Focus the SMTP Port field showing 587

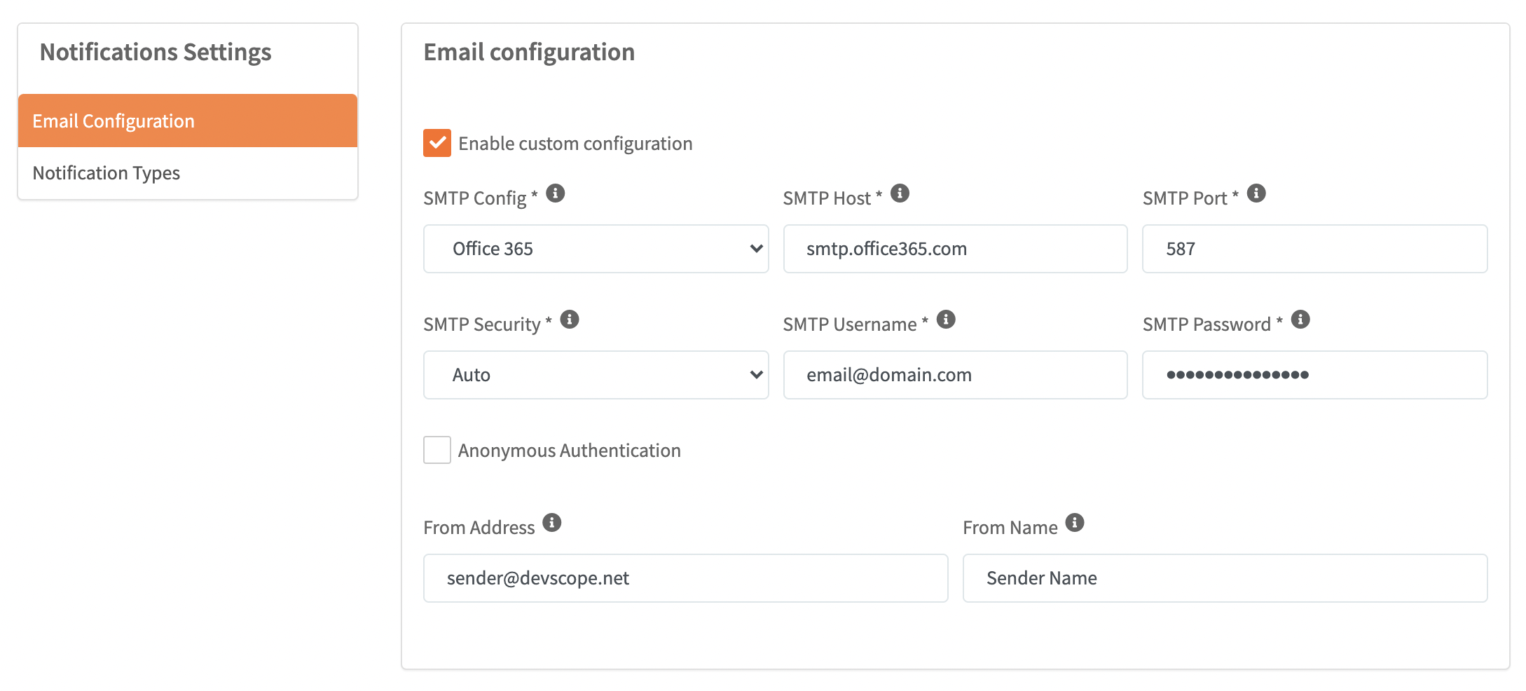click(x=1314, y=249)
